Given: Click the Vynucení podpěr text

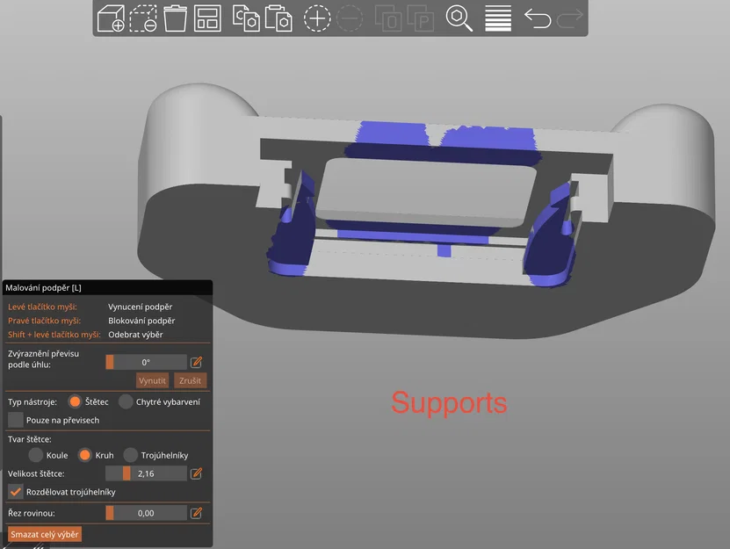Looking at the screenshot, I should (141, 307).
